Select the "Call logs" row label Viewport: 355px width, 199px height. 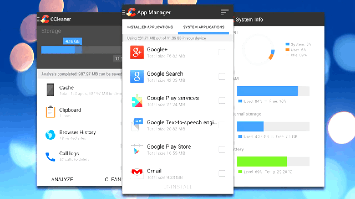(x=69, y=153)
